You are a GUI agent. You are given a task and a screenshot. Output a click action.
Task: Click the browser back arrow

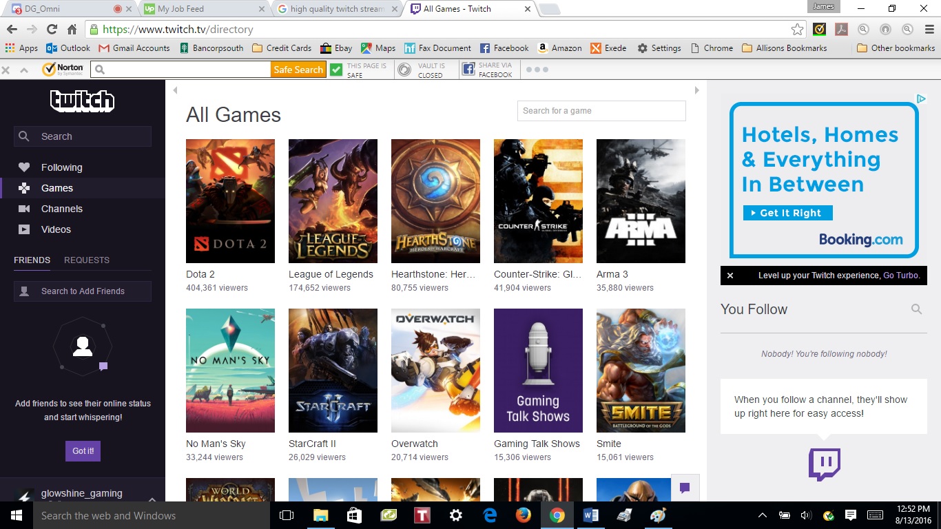12,29
